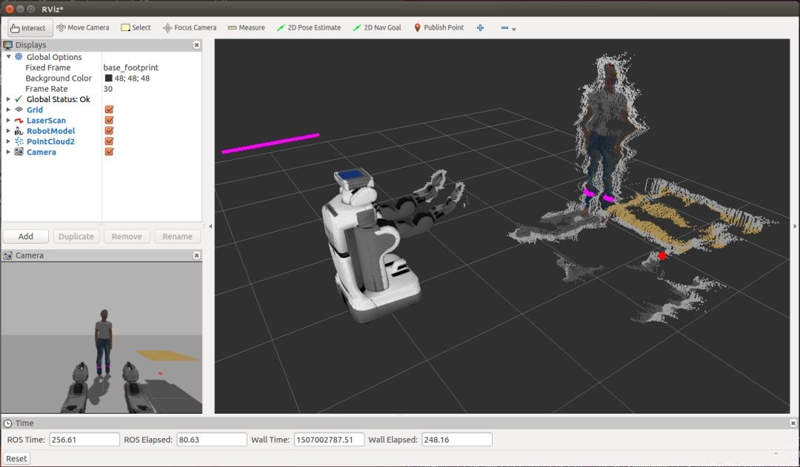Click the Reset button
The width and height of the screenshot is (800, 467).
[x=16, y=458]
